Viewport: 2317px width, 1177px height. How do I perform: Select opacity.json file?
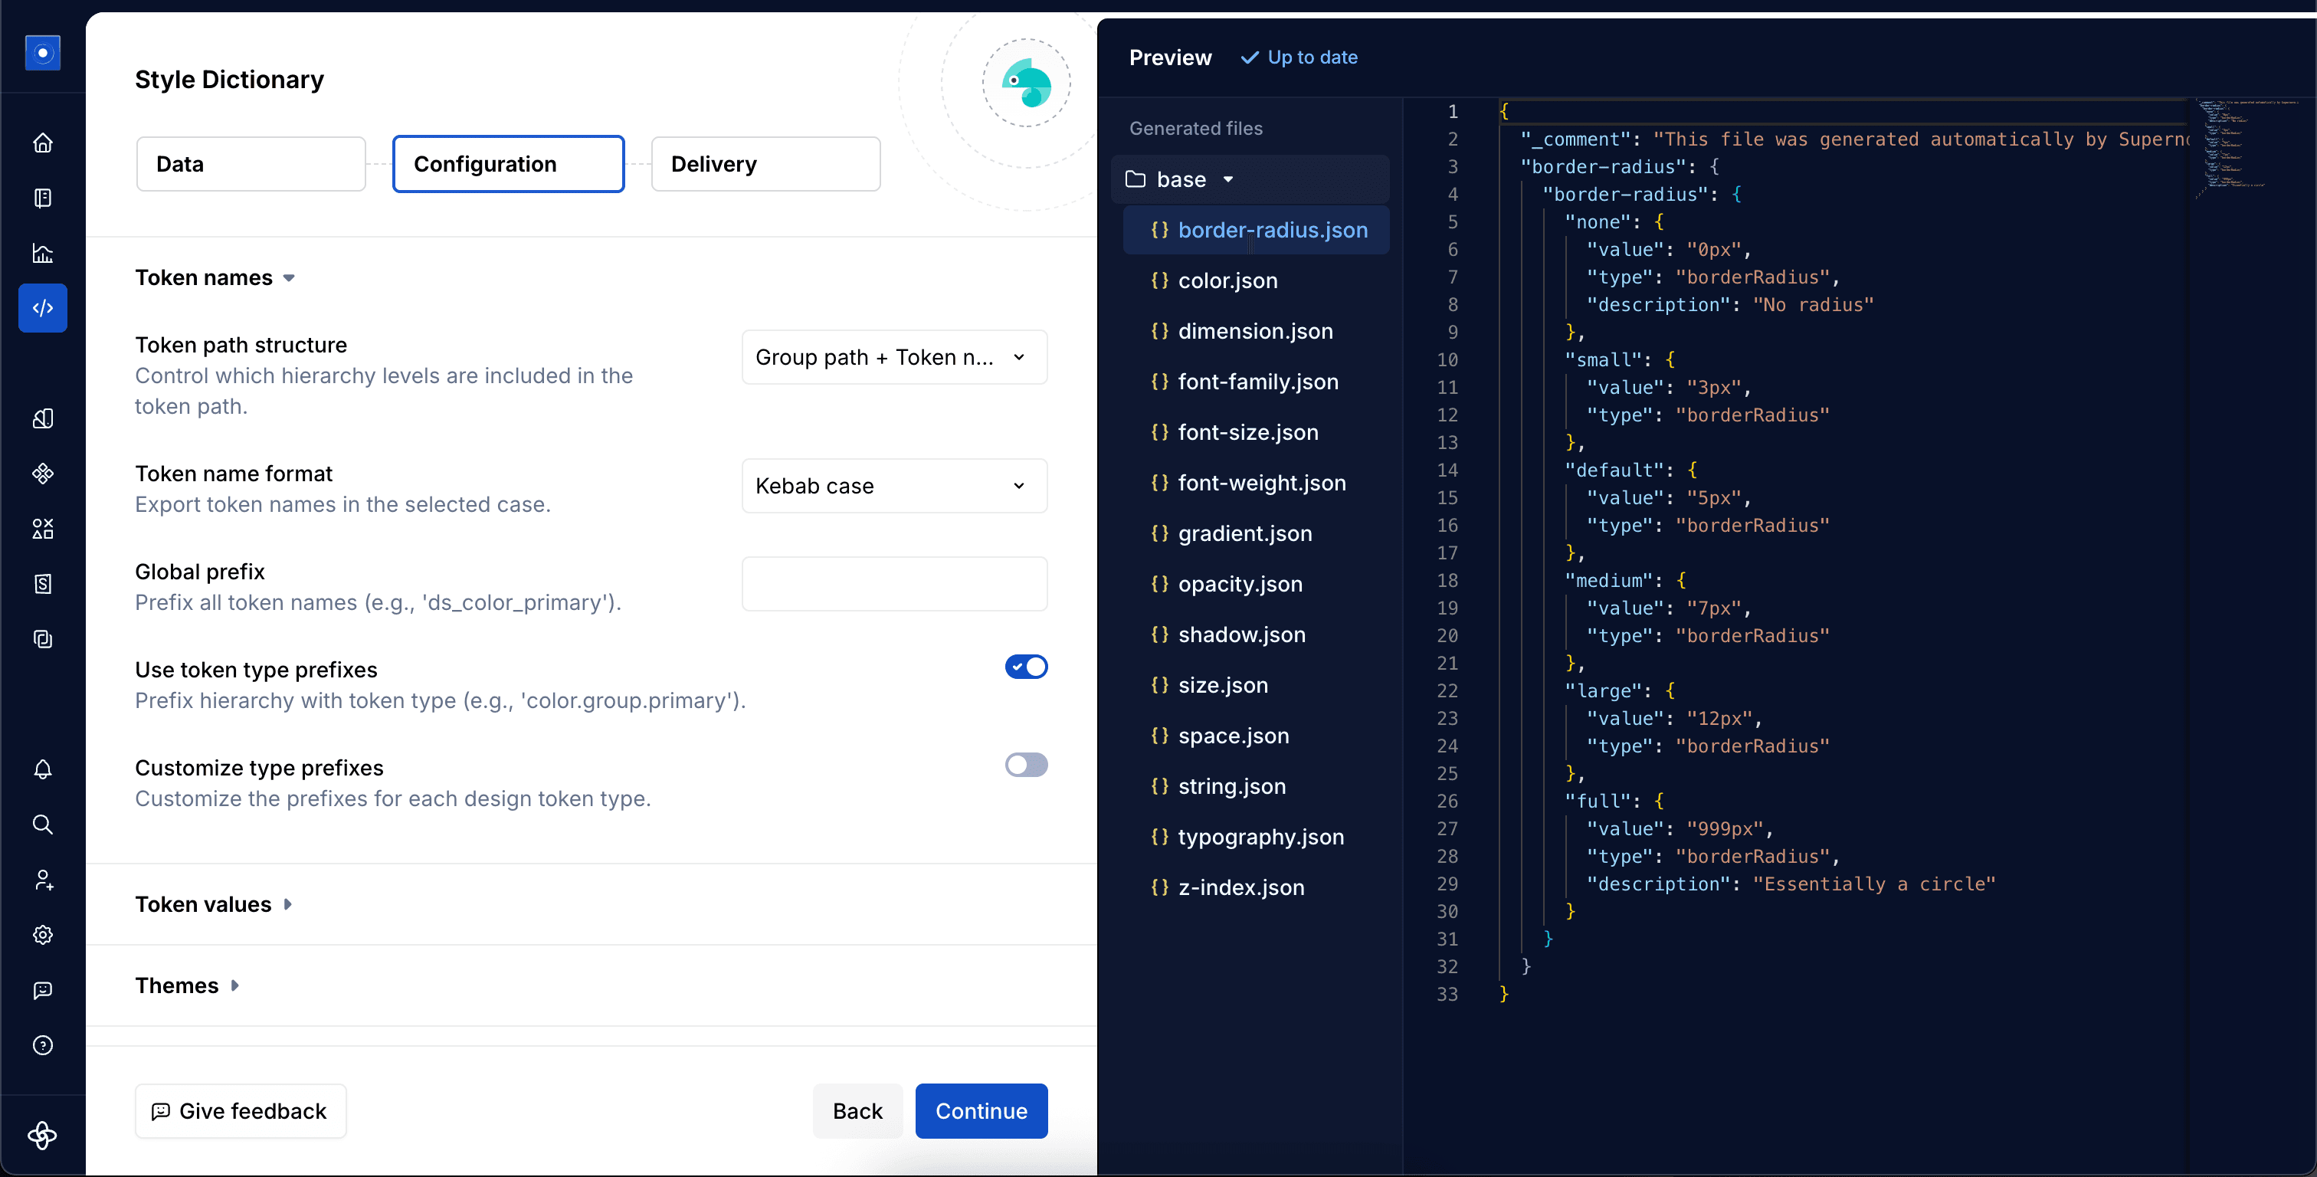click(1256, 583)
